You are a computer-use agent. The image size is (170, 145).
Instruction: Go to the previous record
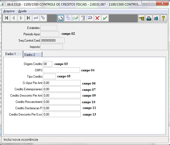pyautogui.click(x=14, y=18)
